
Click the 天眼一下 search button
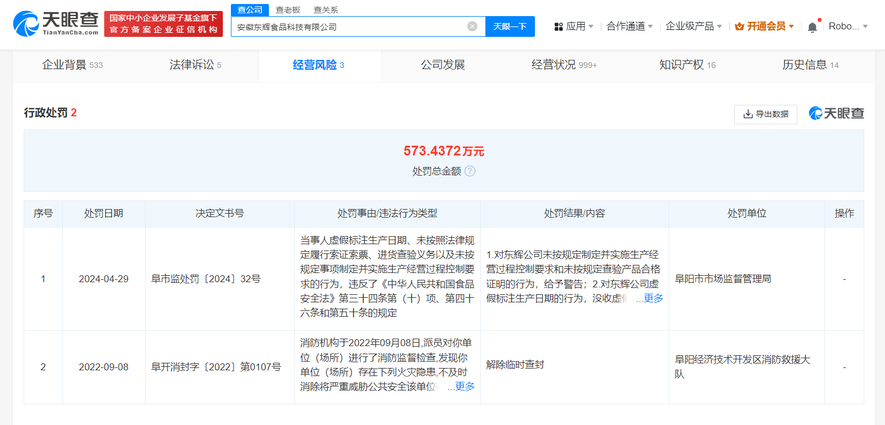pyautogui.click(x=510, y=26)
